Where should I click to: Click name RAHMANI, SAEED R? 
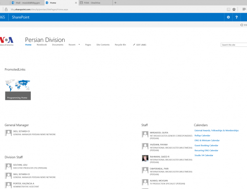click(x=159, y=157)
